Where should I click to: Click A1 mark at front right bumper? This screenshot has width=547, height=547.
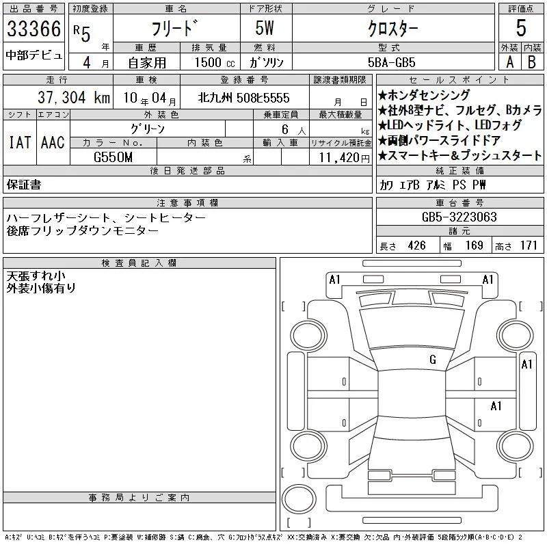(x=488, y=280)
